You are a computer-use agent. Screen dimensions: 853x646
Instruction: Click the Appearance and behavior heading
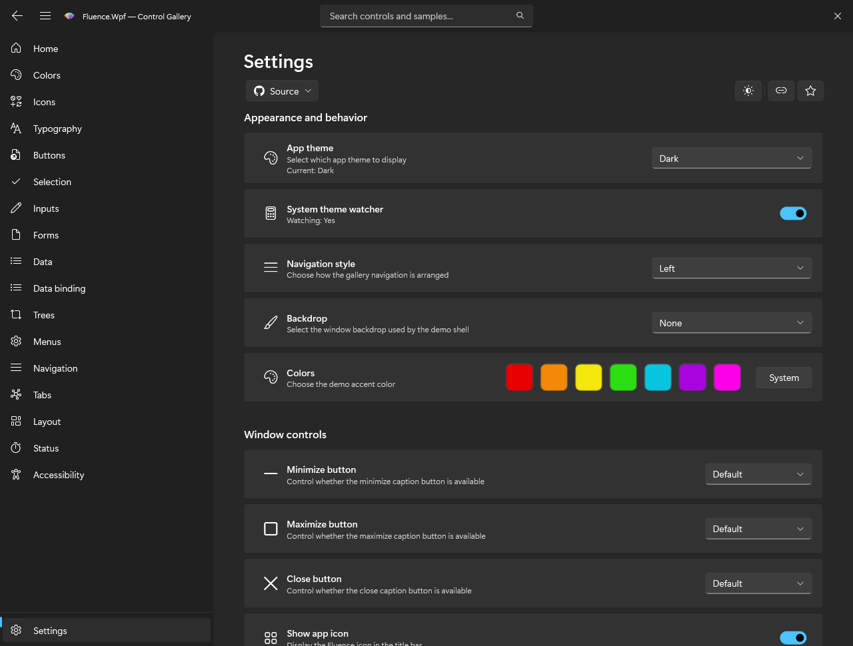(x=305, y=117)
